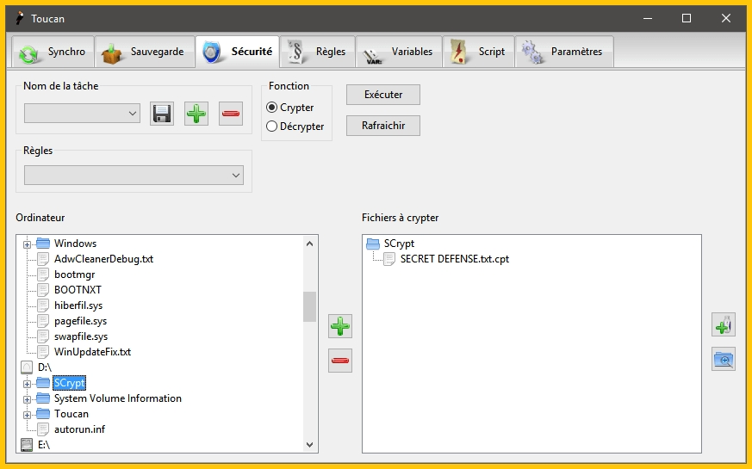Screen dimensions: 752x469
Task: Click the Toucan bird icon in title bar
Action: (20, 18)
